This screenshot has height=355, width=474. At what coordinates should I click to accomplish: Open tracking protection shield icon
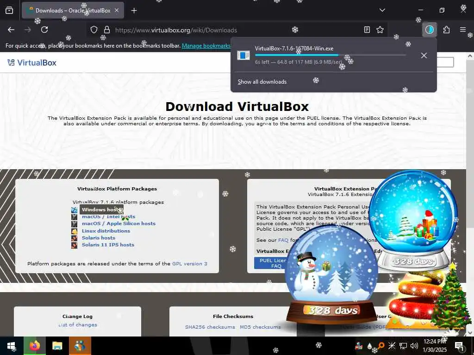click(94, 30)
